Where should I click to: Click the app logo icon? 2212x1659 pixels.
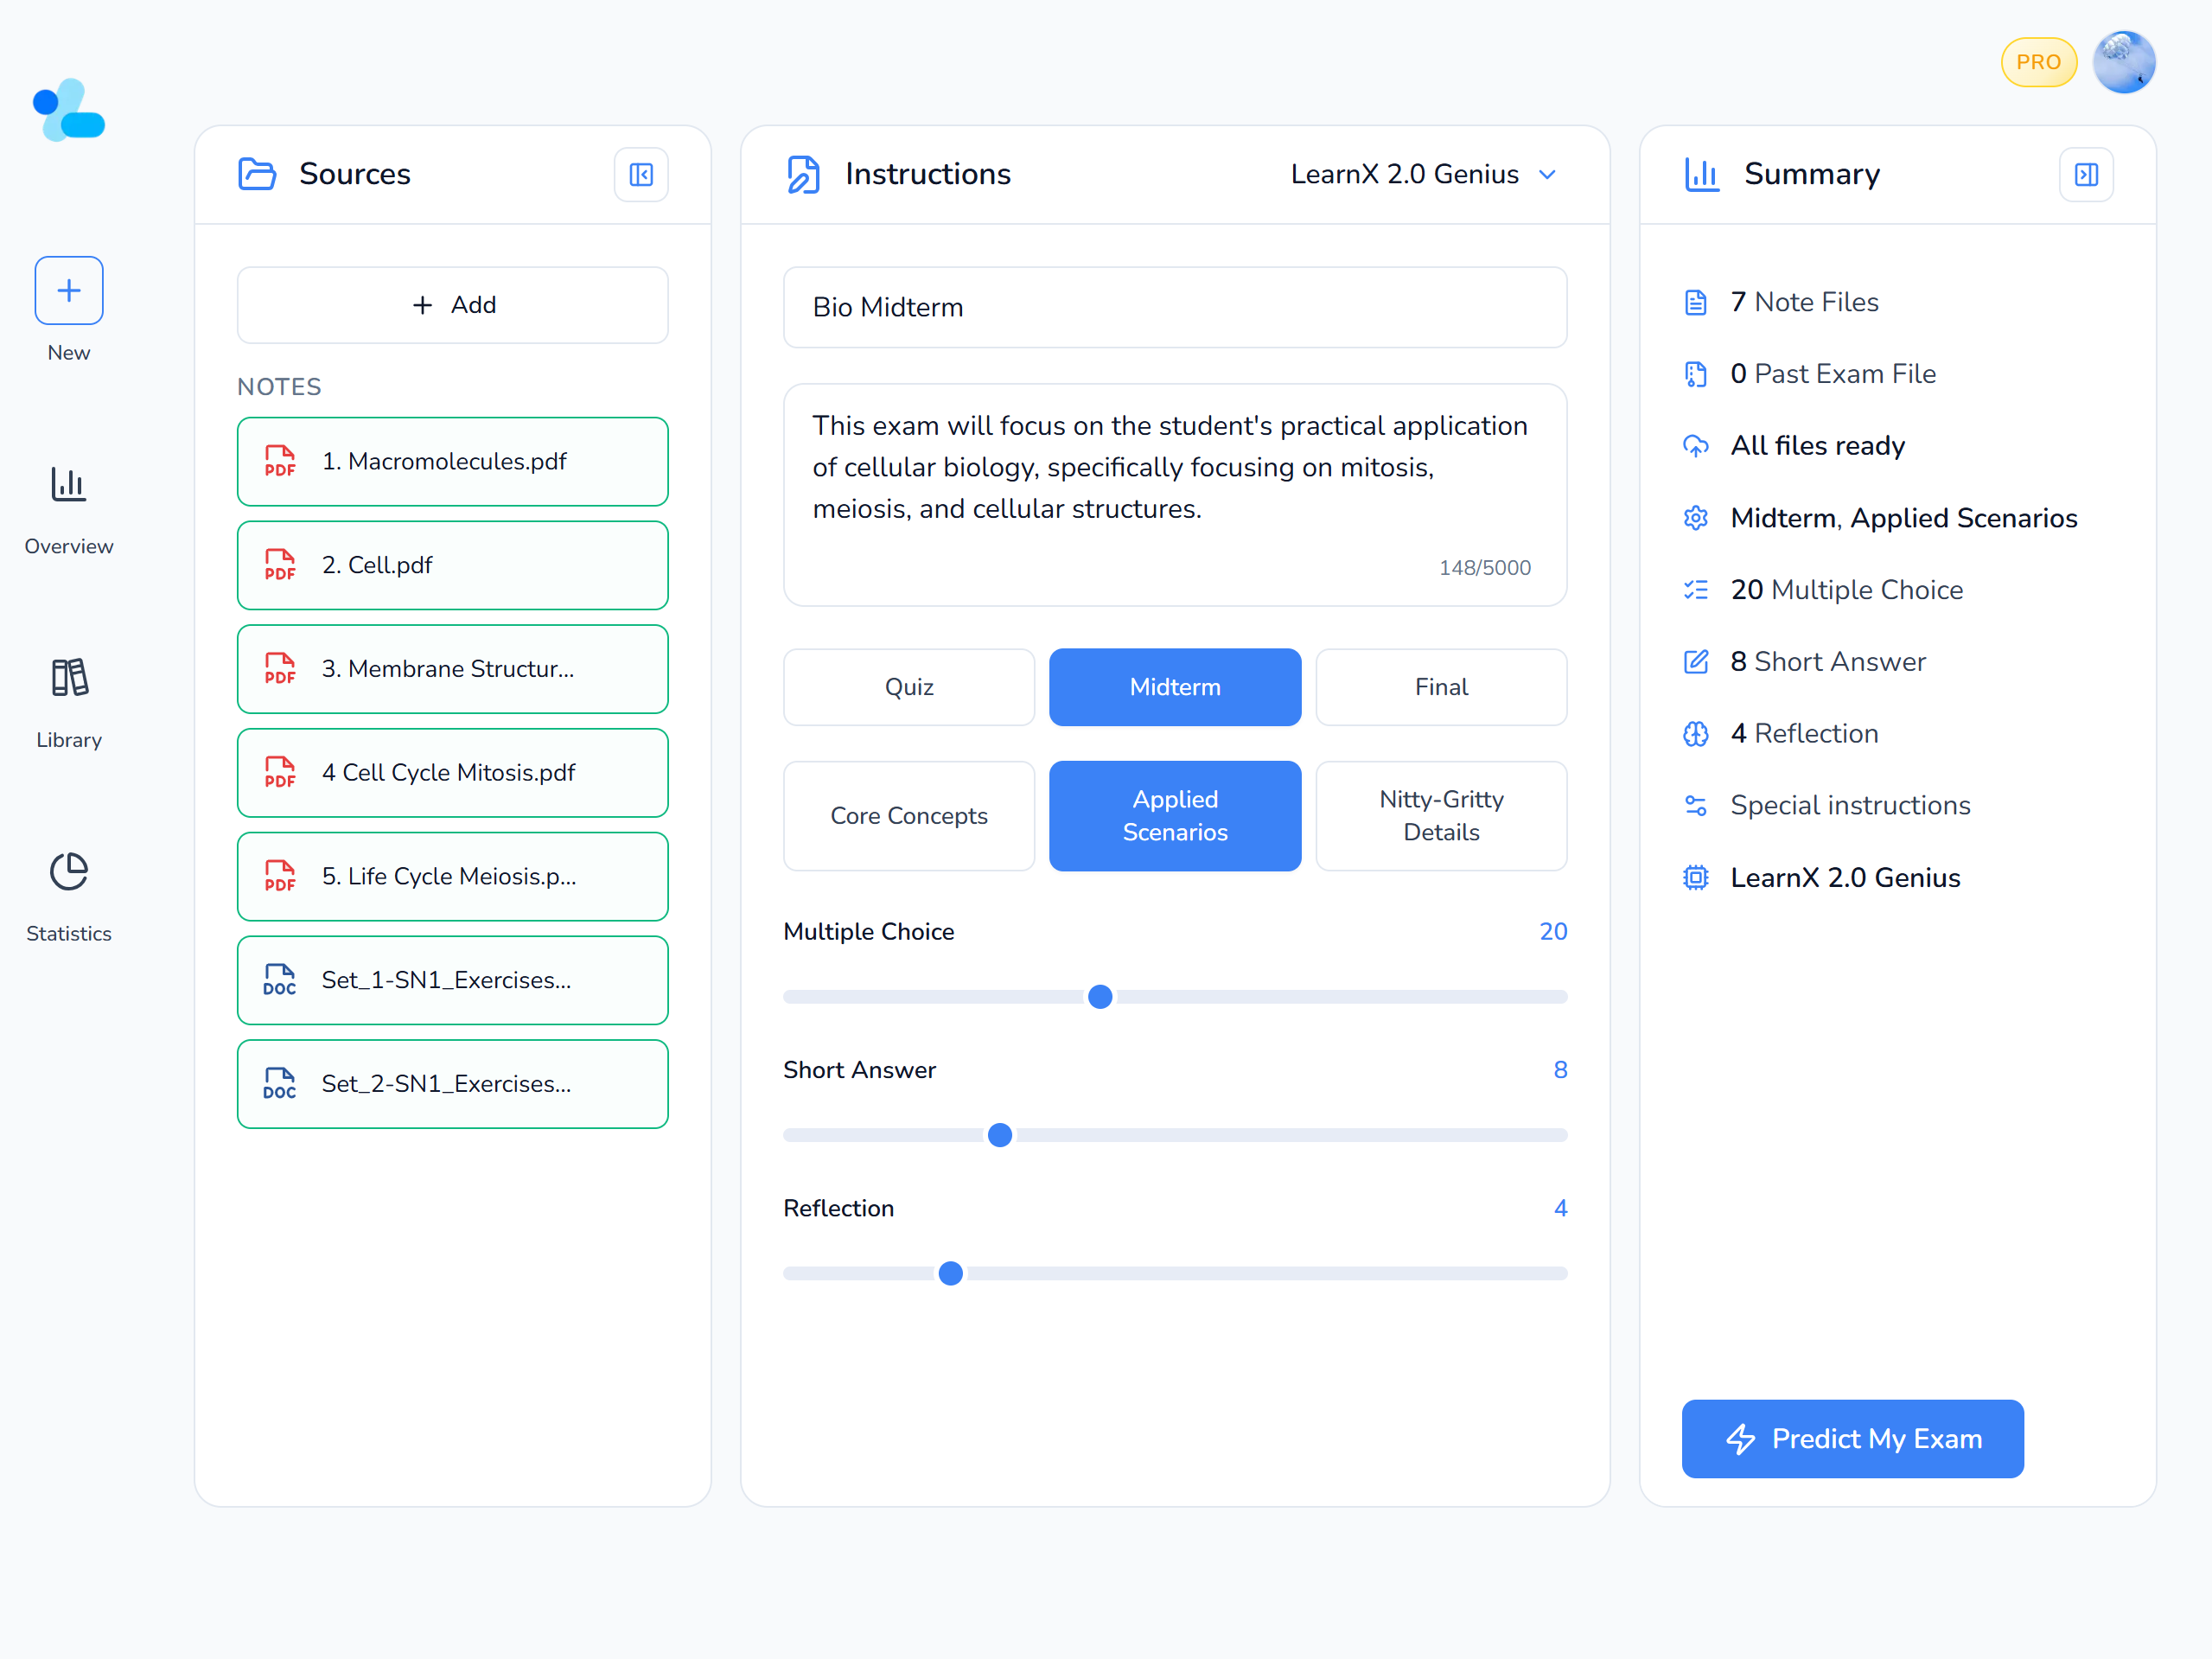[x=69, y=111]
